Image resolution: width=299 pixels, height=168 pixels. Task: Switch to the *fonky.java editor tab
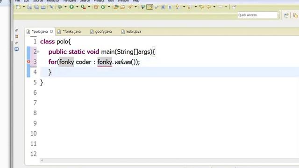tap(71, 31)
